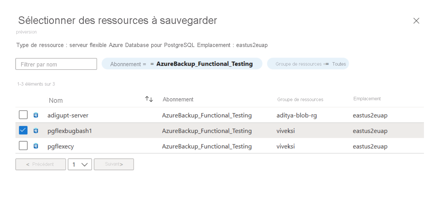Click eastus2euap in the pgflexbugbash1 row

370,131
